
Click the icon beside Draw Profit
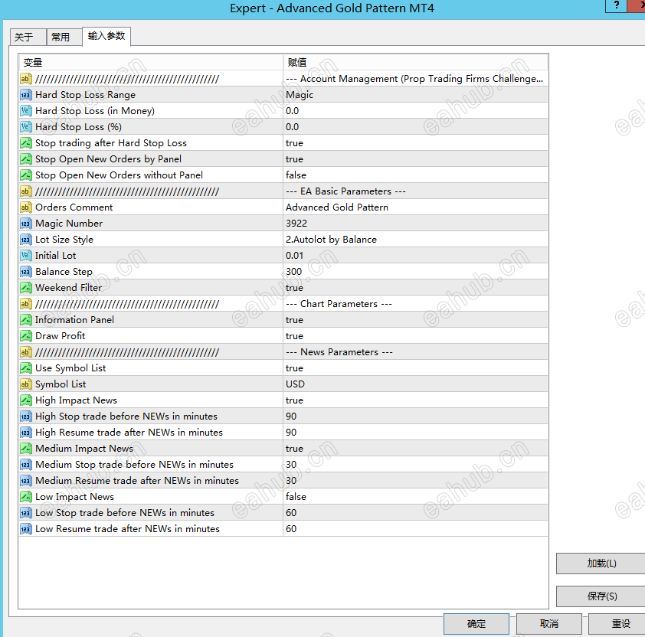click(25, 336)
